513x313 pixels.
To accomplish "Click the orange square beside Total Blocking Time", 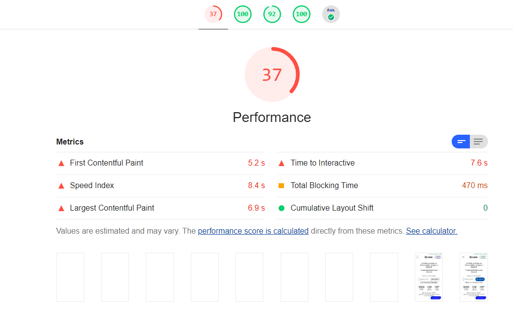I will pos(281,185).
